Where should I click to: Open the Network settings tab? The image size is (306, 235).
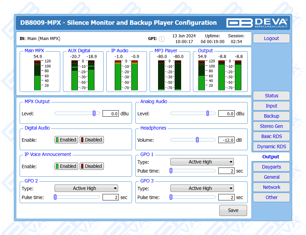coord(271,187)
